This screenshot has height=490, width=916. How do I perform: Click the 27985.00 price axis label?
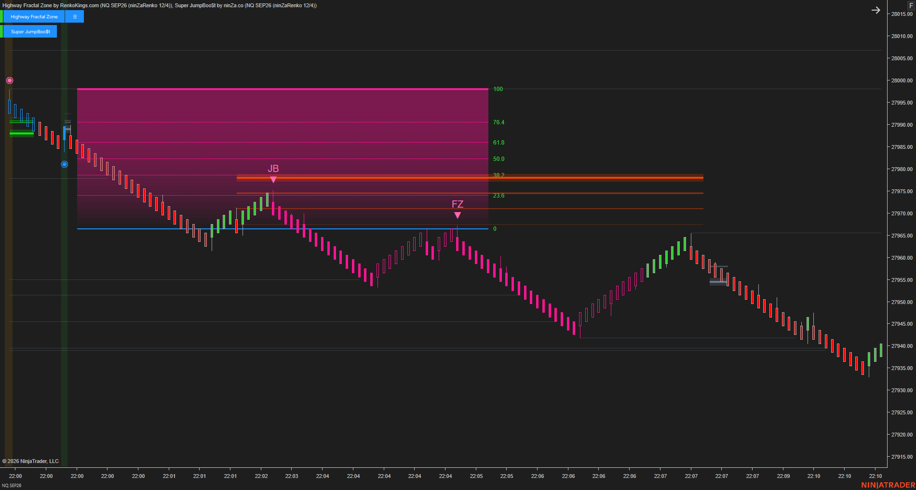(902, 147)
